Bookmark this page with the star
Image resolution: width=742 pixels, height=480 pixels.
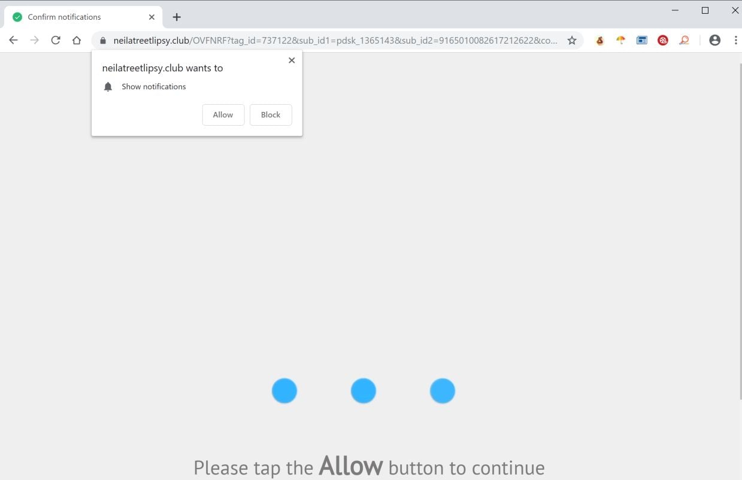coord(572,41)
